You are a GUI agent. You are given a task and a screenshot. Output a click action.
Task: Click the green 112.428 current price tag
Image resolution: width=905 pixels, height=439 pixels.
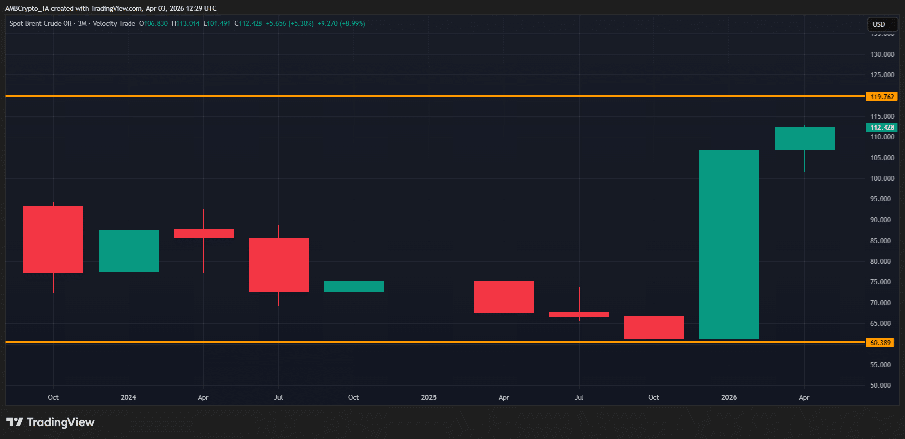(x=881, y=127)
